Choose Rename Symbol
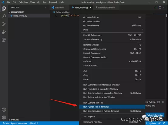The image size is (168, 125). pyautogui.click(x=112, y=45)
